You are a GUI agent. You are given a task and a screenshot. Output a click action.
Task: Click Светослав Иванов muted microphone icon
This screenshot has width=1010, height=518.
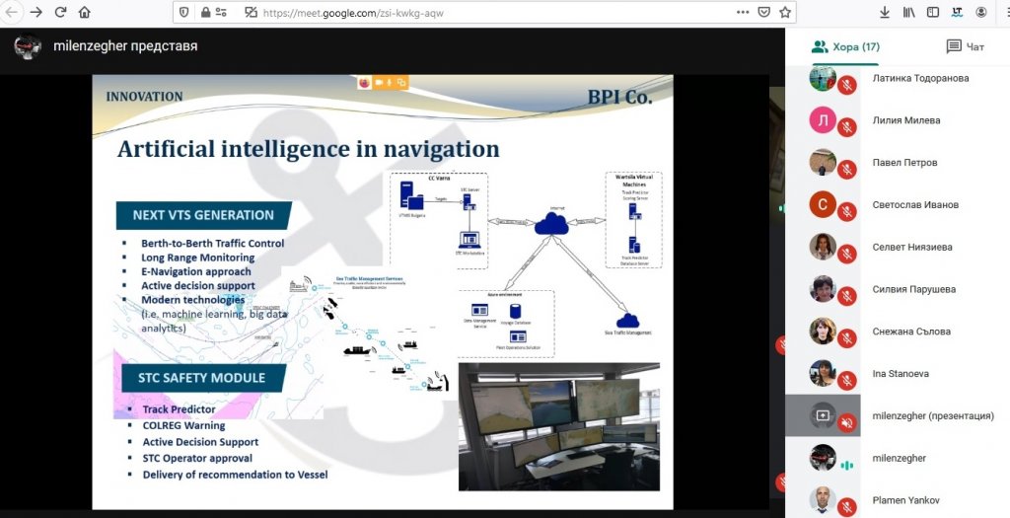click(x=847, y=211)
